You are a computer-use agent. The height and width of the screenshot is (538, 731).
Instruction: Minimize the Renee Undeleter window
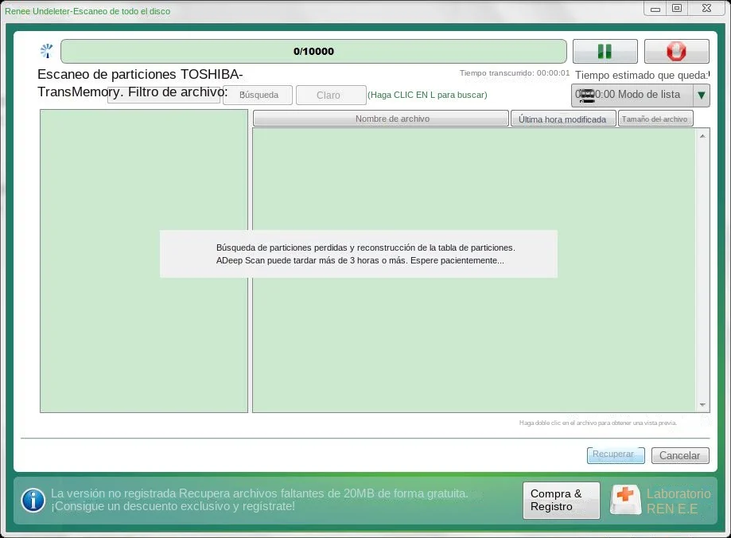click(655, 9)
